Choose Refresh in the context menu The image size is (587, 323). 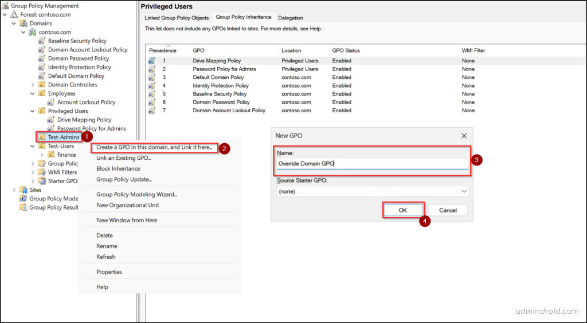pyautogui.click(x=106, y=257)
